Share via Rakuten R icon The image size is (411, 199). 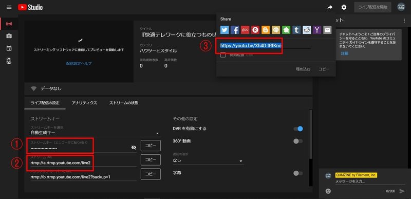pyautogui.click(x=255, y=30)
